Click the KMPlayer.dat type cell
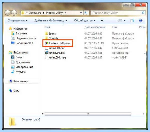 (120, 48)
